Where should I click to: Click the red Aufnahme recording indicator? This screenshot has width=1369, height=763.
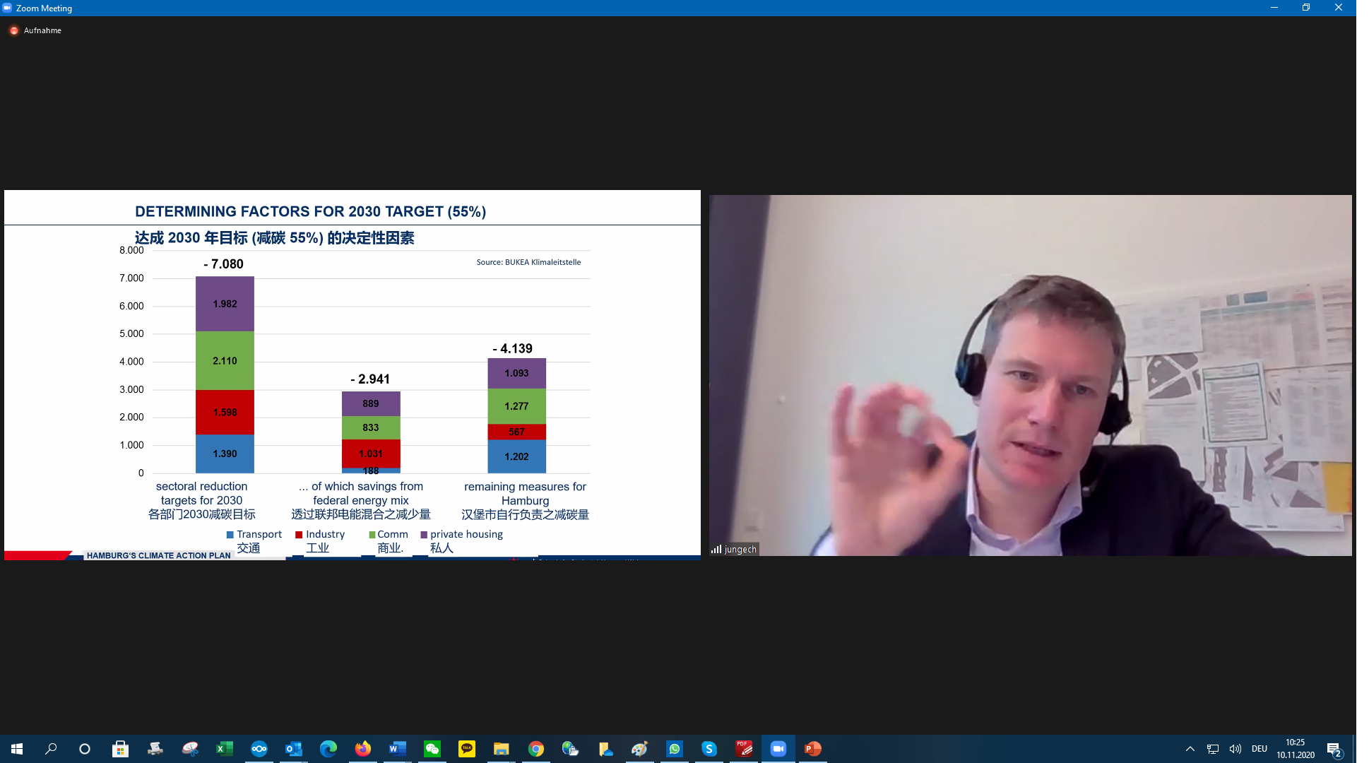(x=14, y=30)
